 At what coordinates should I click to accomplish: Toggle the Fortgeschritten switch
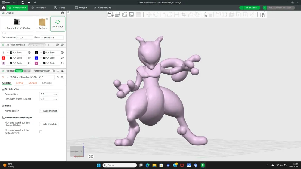[53, 71]
